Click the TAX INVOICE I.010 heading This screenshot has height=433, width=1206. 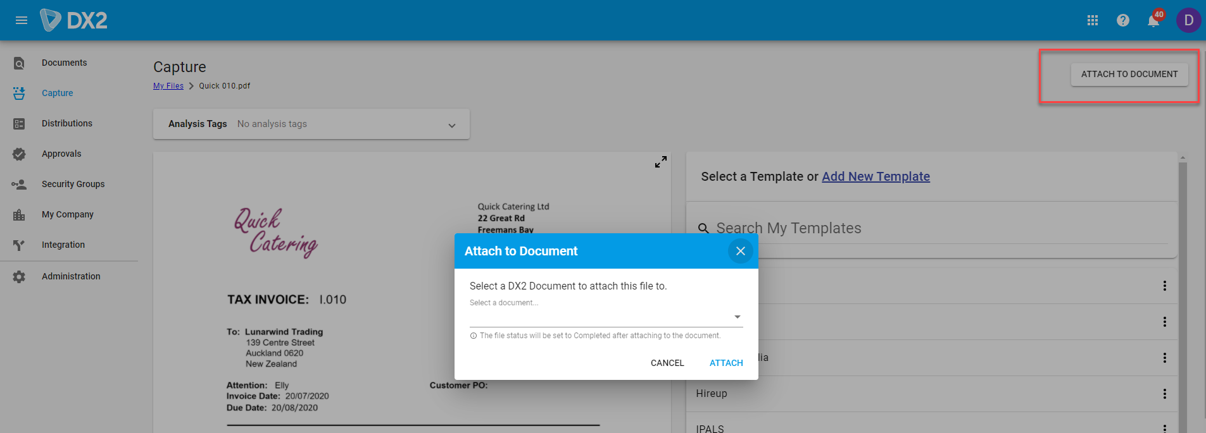(x=287, y=300)
